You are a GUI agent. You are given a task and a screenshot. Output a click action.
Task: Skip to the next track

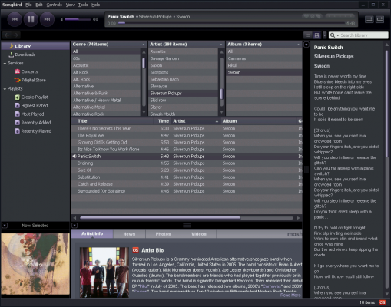[x=47, y=19]
